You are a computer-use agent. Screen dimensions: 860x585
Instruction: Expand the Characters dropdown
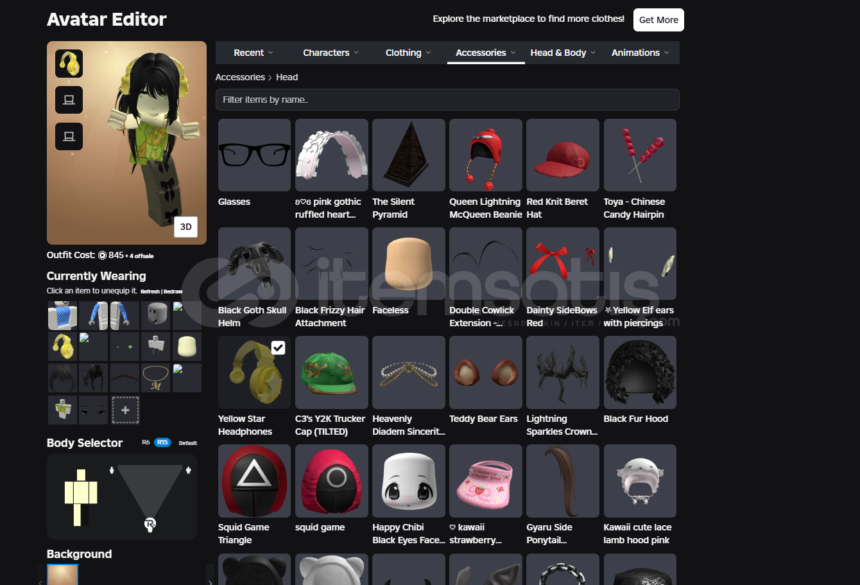click(x=331, y=53)
